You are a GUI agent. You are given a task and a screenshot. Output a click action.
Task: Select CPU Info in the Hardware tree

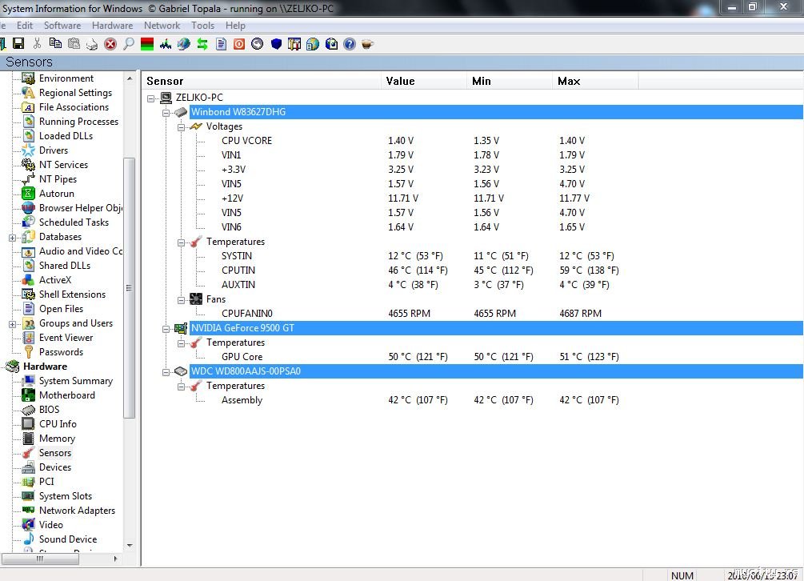(x=58, y=424)
